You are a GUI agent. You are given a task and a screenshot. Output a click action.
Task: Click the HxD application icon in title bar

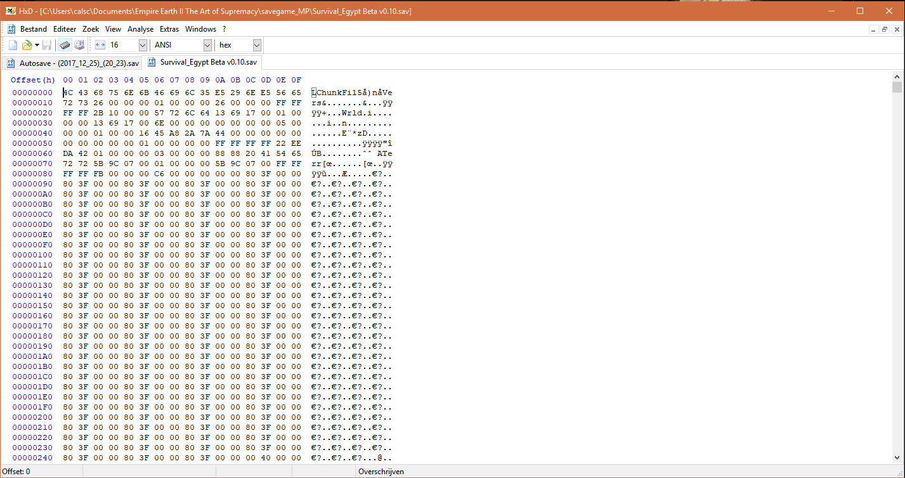click(x=10, y=11)
